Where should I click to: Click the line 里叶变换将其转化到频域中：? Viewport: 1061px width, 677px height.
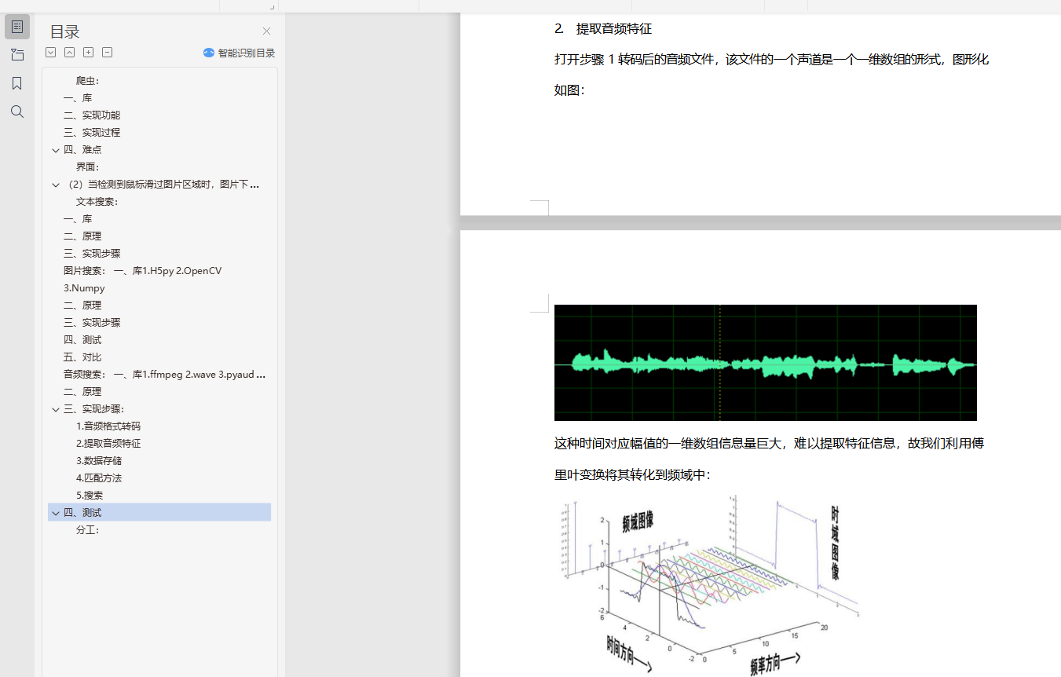632,475
